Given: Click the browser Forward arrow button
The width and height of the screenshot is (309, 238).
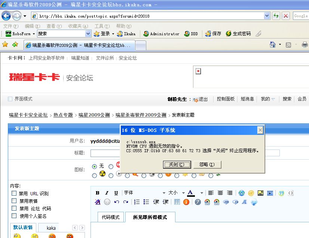Looking at the screenshot, I should pos(16,16).
